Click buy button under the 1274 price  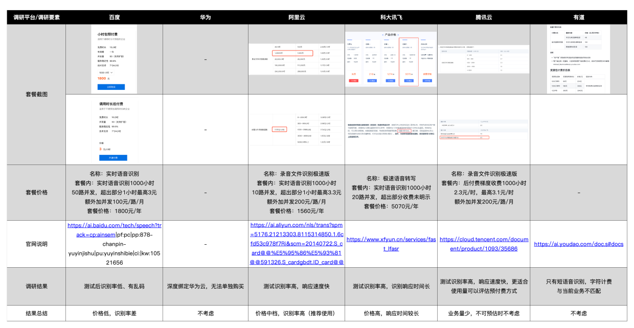pos(390,81)
